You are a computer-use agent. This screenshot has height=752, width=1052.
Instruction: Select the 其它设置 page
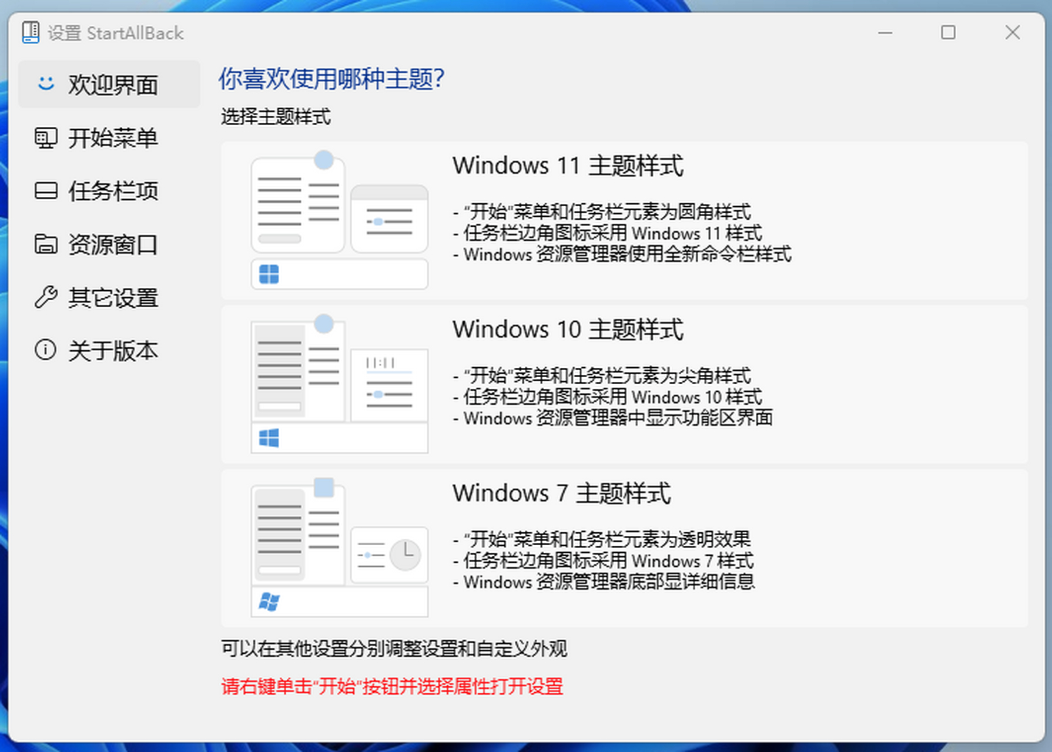[109, 298]
